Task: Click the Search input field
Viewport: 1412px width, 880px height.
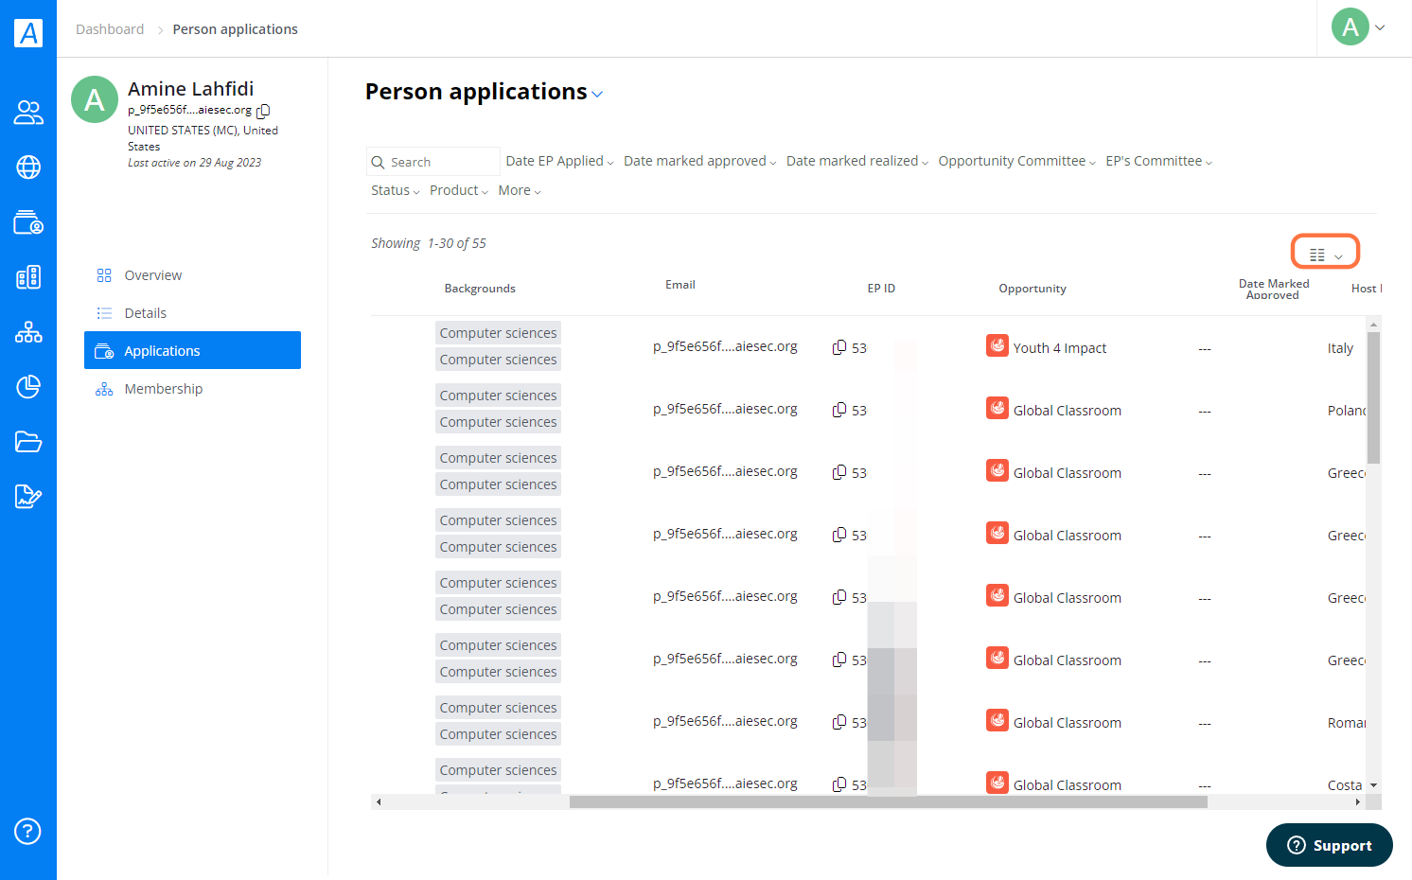Action: [x=433, y=162]
